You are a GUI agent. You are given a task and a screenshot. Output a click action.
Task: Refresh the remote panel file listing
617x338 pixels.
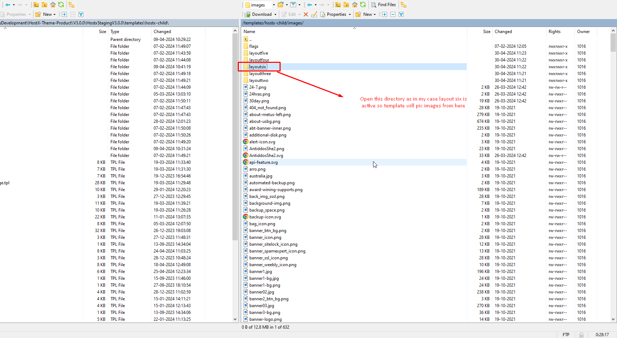(363, 5)
